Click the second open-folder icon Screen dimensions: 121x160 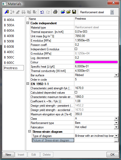pyautogui.click(x=68, y=12)
